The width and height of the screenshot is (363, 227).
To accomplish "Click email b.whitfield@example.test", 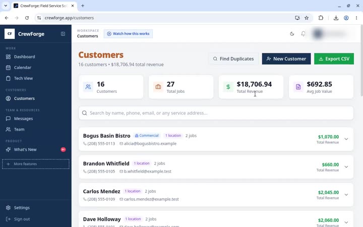I will [x=145, y=172].
